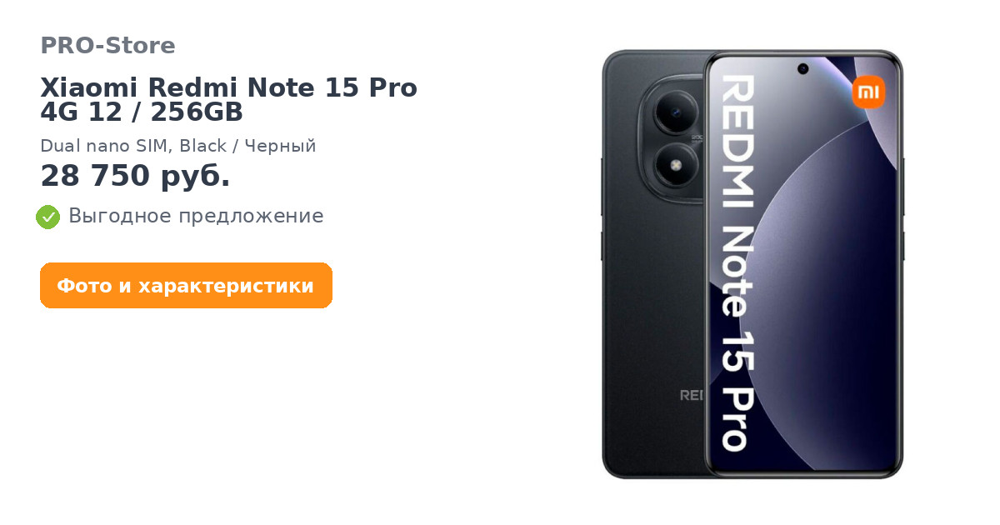Click the 28 750 руб. price
Image resolution: width=1000 pixels, height=525 pixels.
tap(135, 176)
